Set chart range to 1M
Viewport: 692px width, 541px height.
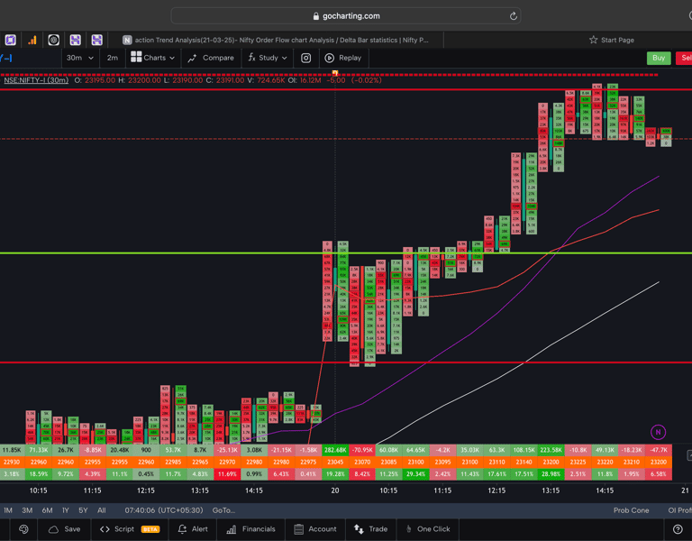click(8, 510)
